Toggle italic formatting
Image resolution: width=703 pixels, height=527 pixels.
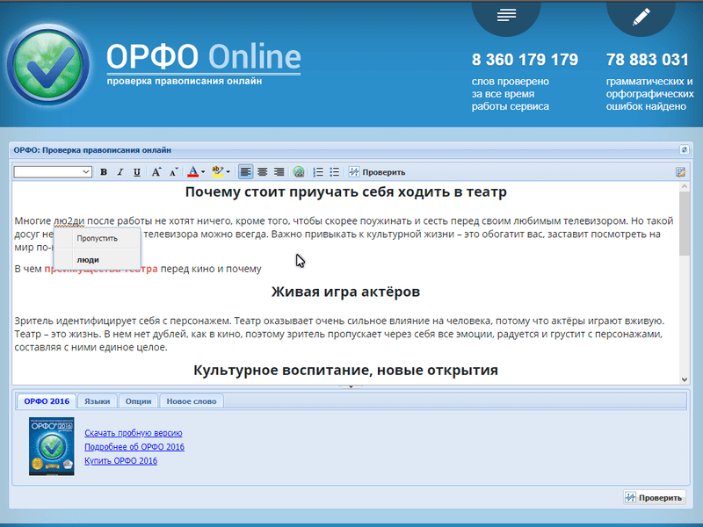120,172
